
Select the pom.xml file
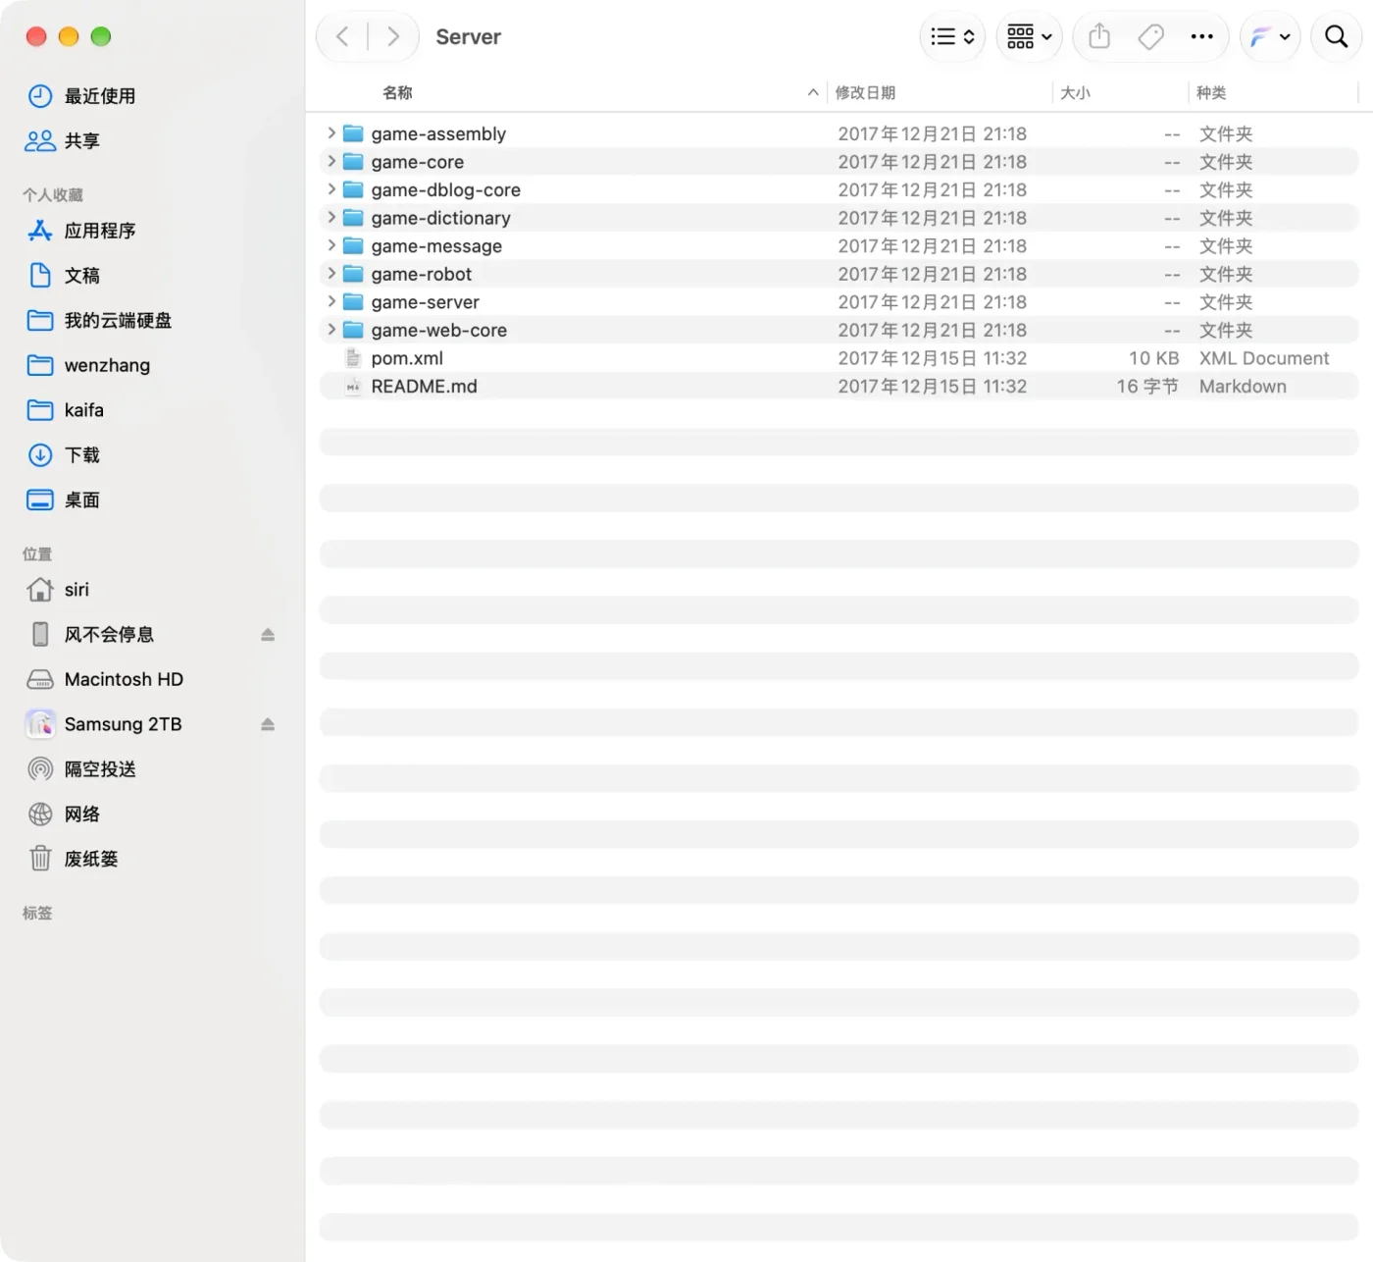tap(839, 358)
